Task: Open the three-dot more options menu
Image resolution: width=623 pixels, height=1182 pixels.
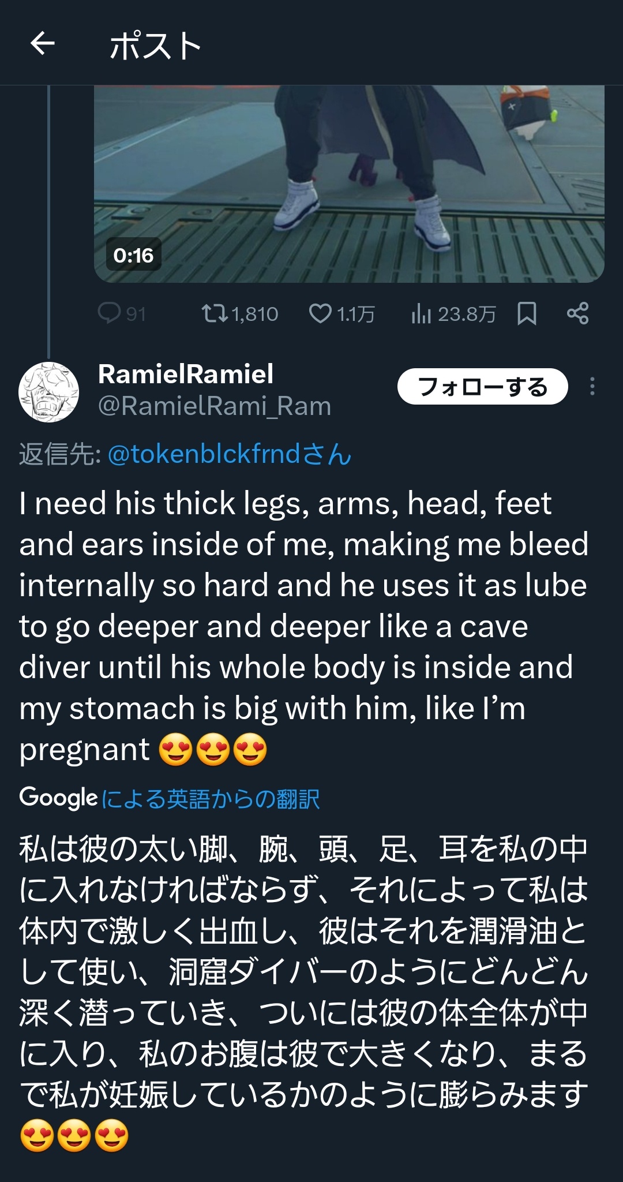Action: tap(592, 386)
